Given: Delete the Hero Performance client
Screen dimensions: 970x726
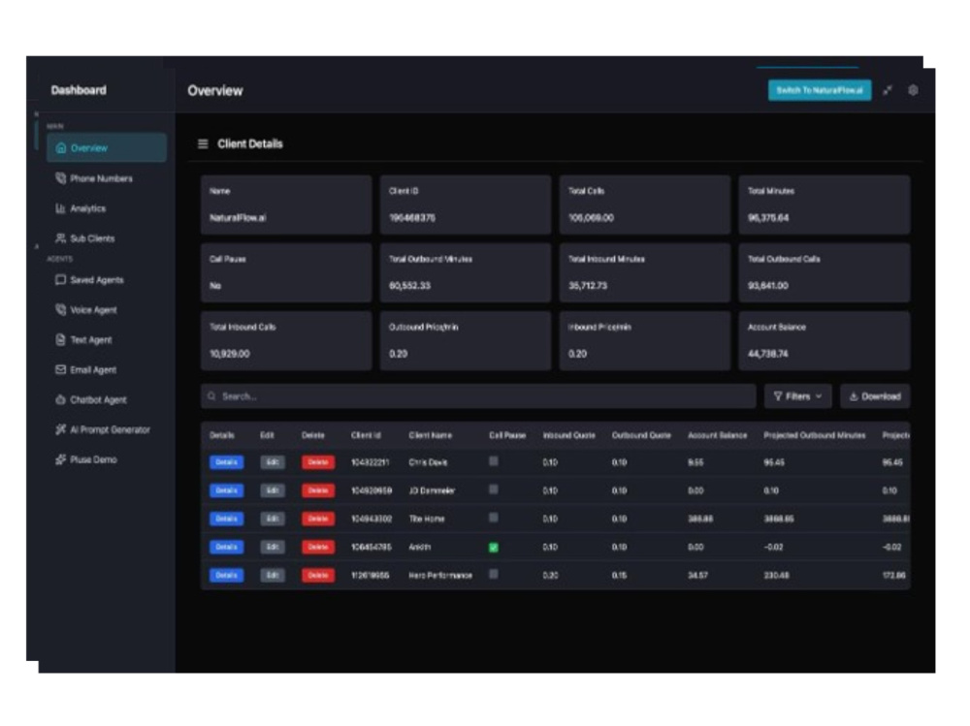Looking at the screenshot, I should (318, 576).
